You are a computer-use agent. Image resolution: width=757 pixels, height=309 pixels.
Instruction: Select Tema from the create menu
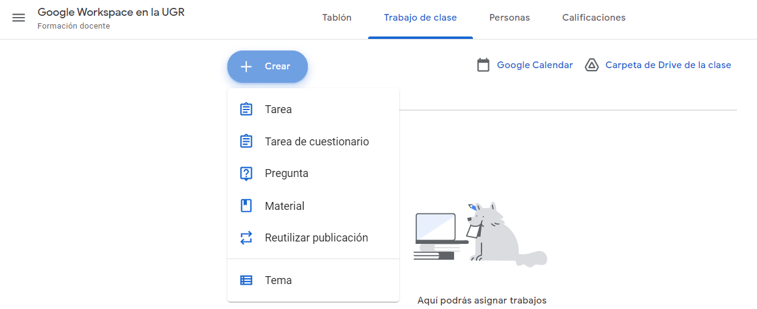[313, 280]
